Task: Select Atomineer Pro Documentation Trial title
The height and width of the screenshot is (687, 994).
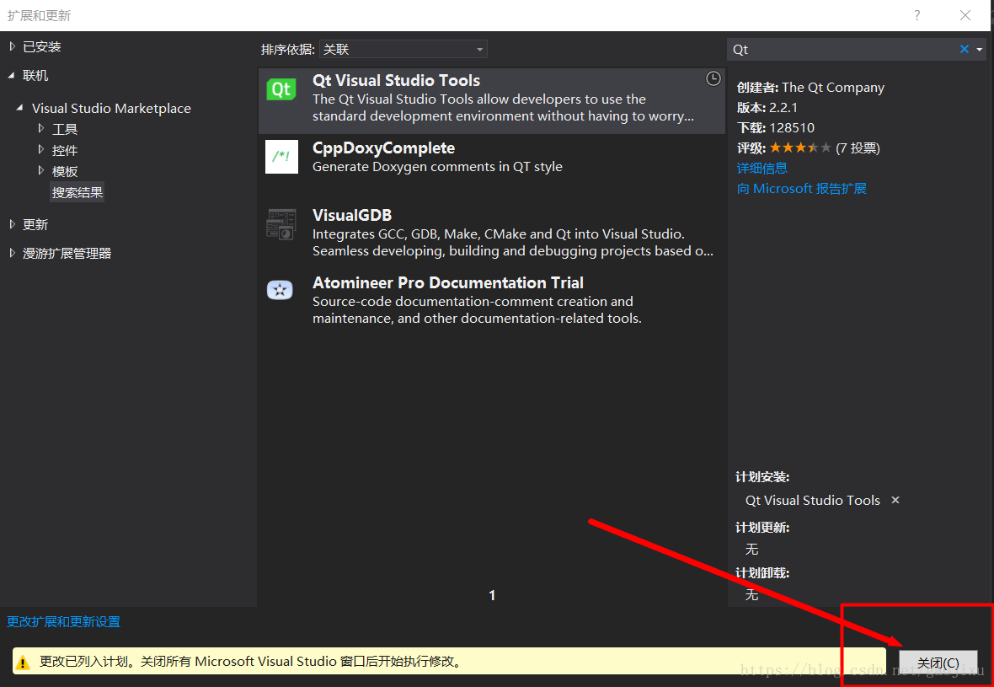Action: 447,283
